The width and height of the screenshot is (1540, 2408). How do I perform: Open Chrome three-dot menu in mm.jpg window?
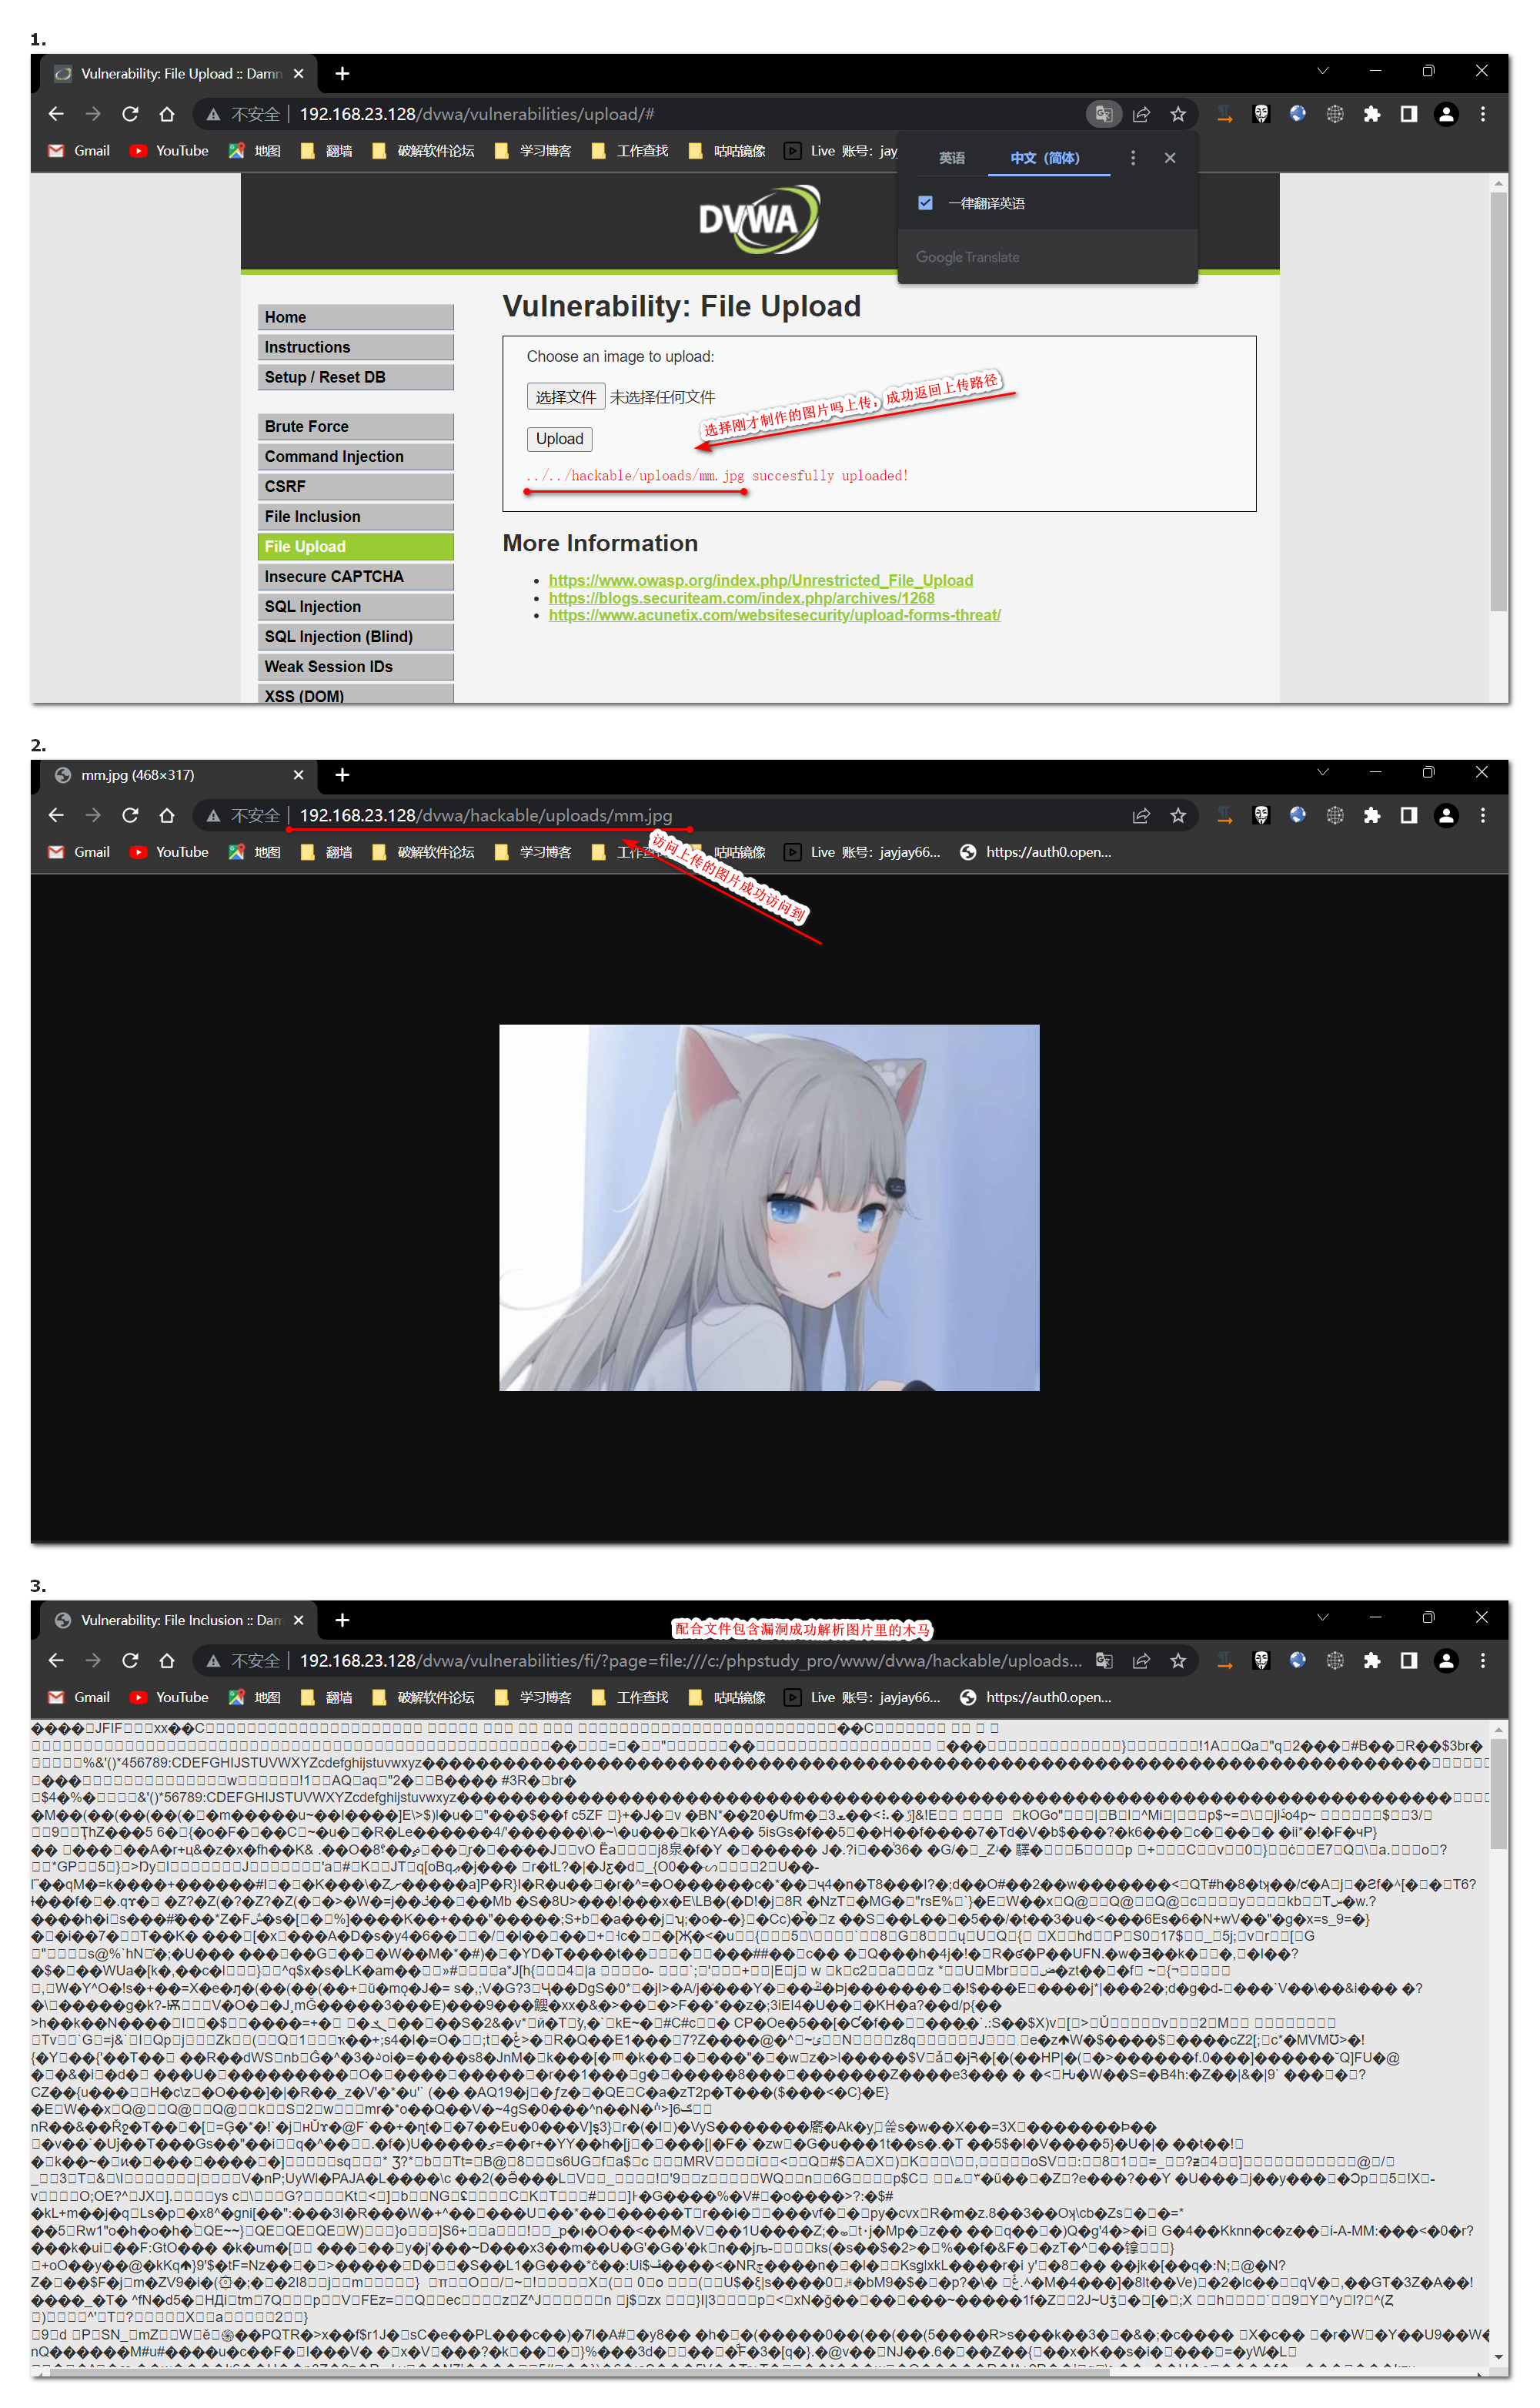pyautogui.click(x=1483, y=815)
